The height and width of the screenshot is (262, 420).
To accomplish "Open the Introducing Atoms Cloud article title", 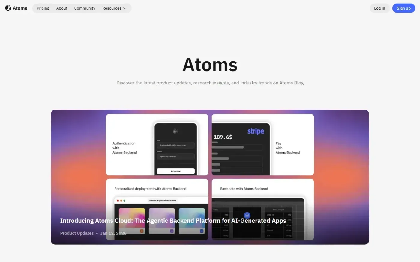I will coord(173,221).
